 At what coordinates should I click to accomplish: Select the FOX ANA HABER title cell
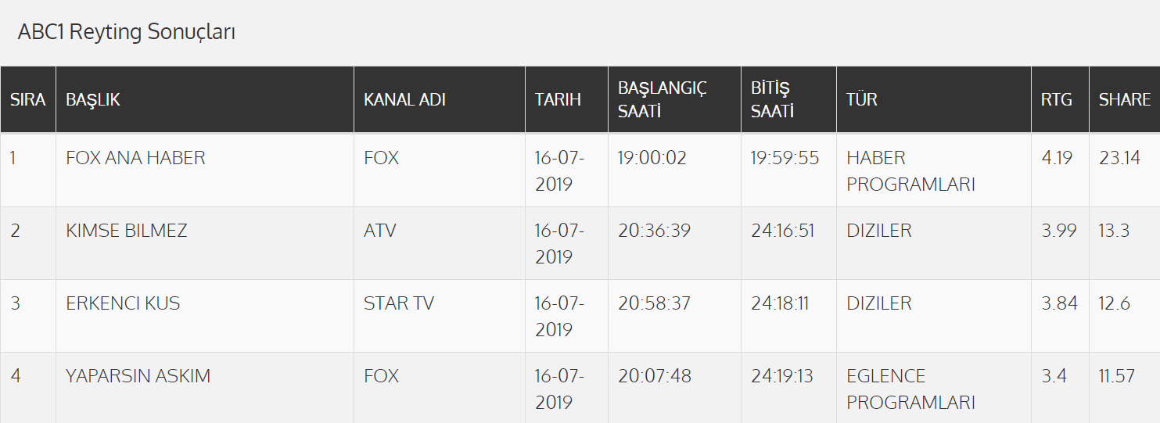(135, 158)
